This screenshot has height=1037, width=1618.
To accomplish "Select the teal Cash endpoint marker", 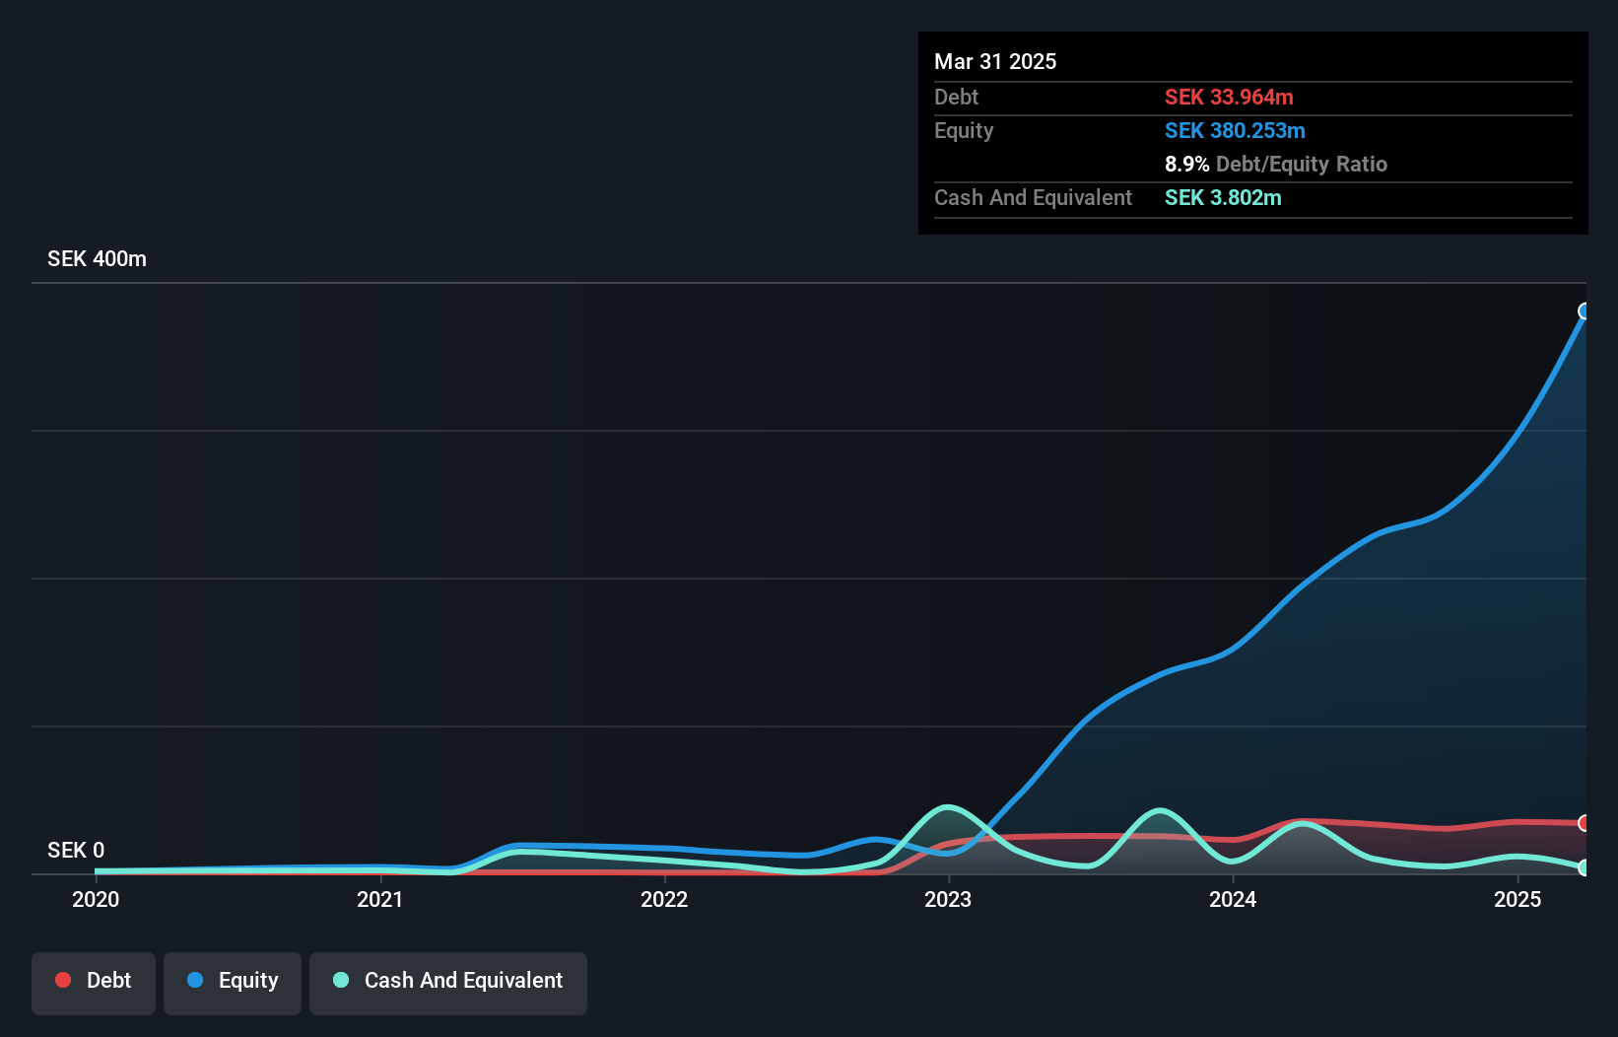I will pos(1584,868).
